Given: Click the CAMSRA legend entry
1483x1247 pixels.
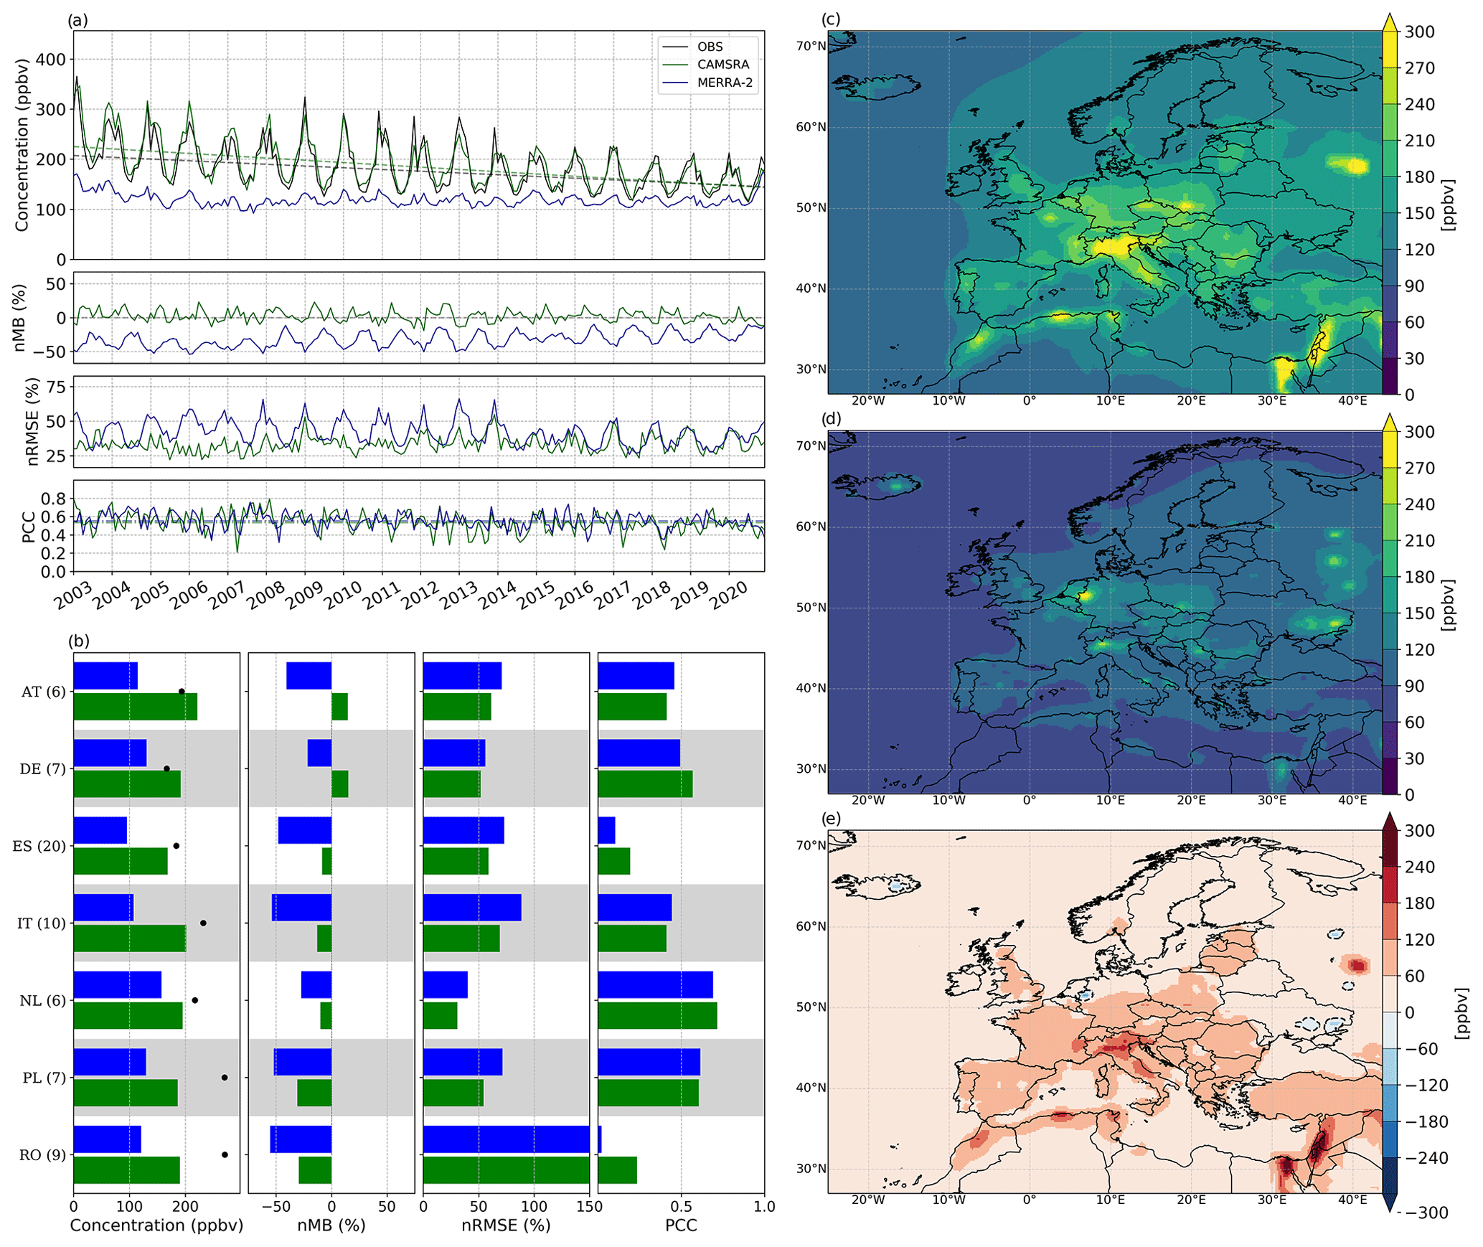Looking at the screenshot, I should (x=722, y=65).
